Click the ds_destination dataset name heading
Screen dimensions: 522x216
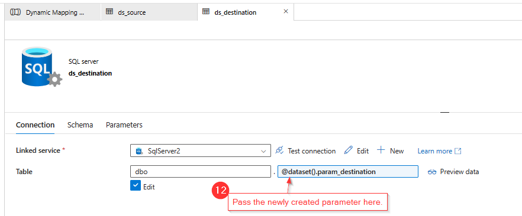pyautogui.click(x=90, y=73)
